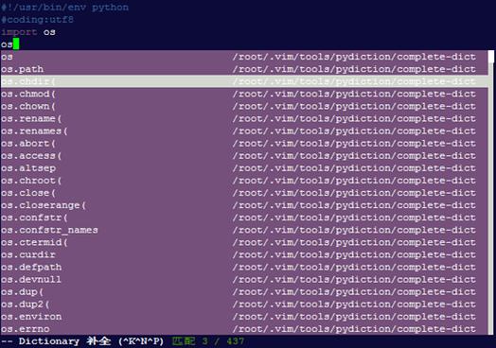Screen dimensions: 496x348
Task: Pick os.chmod( from completion list
Action: coord(244,94)
